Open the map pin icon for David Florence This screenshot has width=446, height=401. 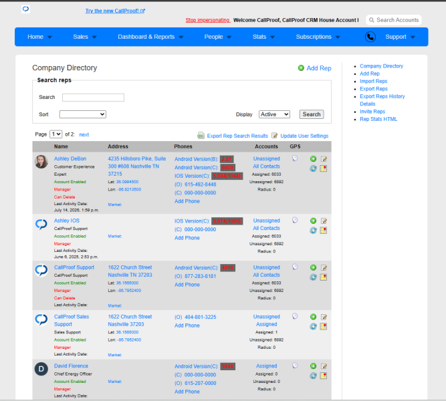coord(324,376)
